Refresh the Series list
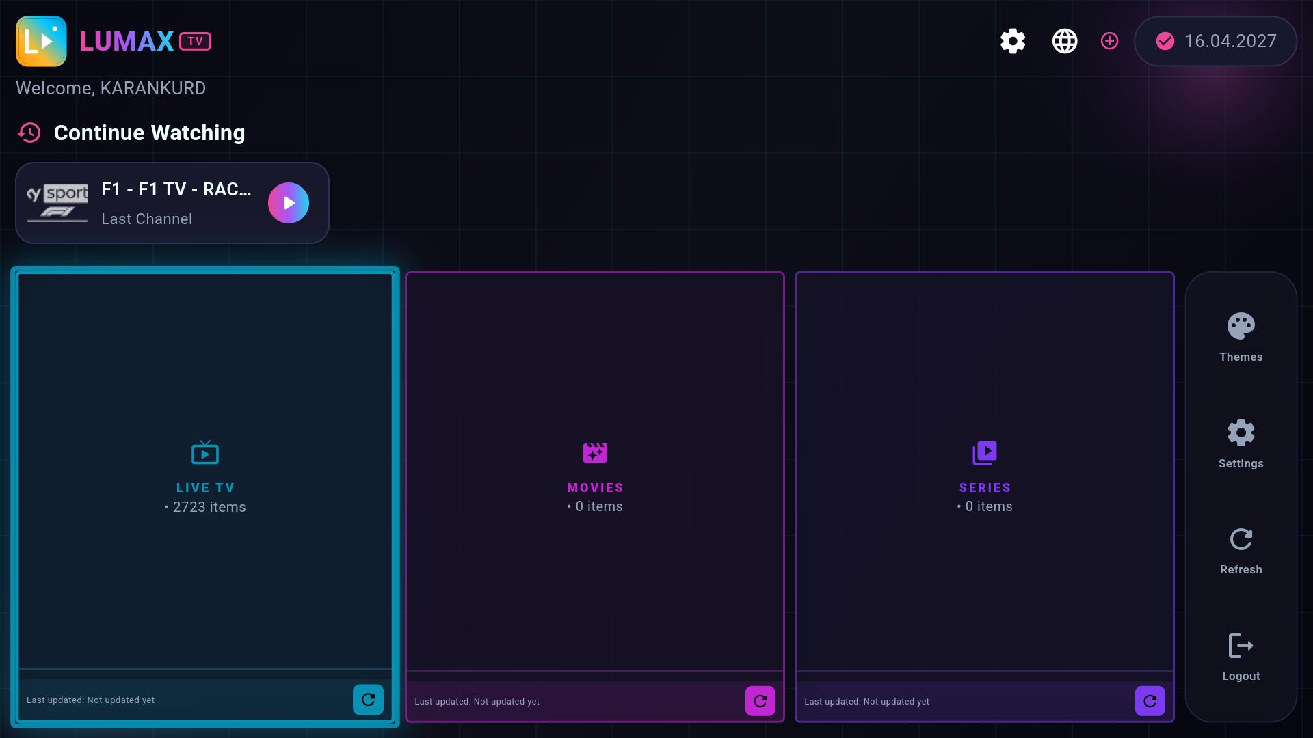The image size is (1313, 738). tap(1150, 701)
